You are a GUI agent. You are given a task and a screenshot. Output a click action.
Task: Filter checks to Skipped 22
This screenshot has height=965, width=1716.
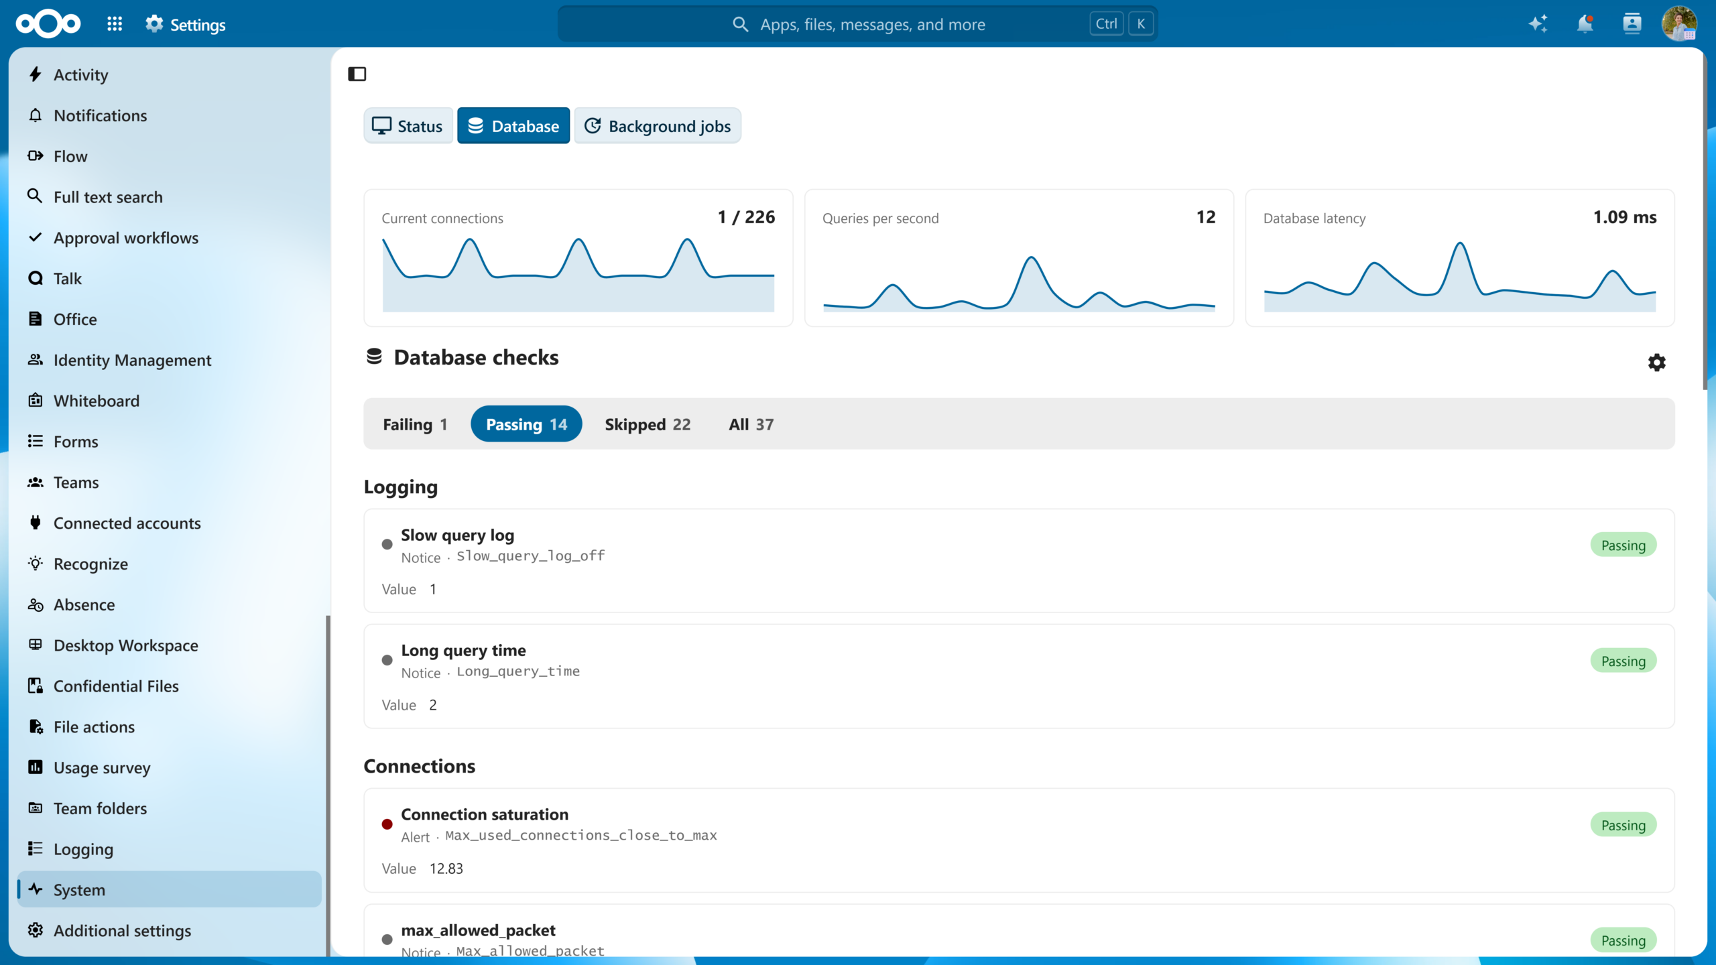[648, 424]
